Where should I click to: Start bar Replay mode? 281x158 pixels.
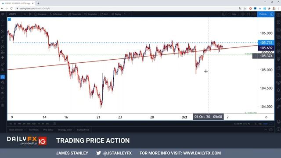point(116,14)
